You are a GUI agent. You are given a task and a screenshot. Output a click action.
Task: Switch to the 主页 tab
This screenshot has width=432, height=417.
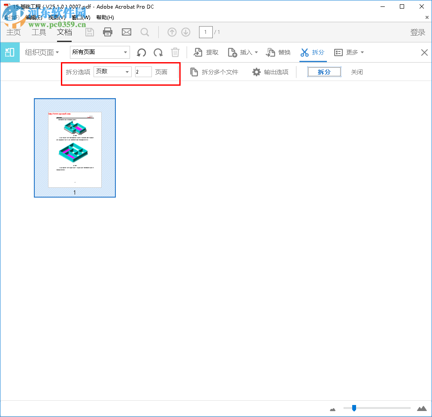tap(13, 32)
